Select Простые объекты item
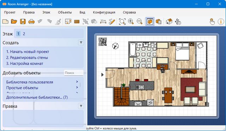226x131 pixels. point(22,88)
